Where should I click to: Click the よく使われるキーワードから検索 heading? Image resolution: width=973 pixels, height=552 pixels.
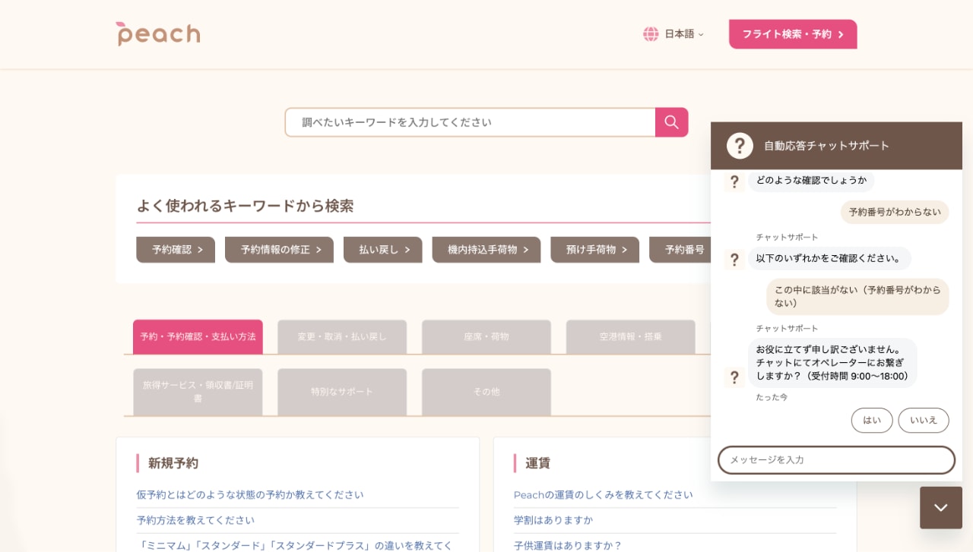point(245,206)
